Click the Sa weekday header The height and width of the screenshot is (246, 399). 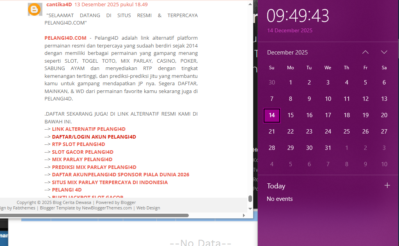point(384,68)
